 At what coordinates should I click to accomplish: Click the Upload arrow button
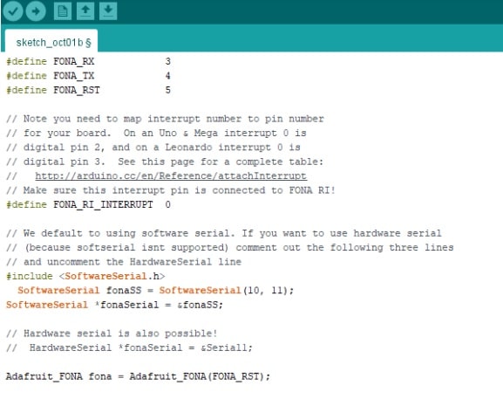[x=36, y=11]
